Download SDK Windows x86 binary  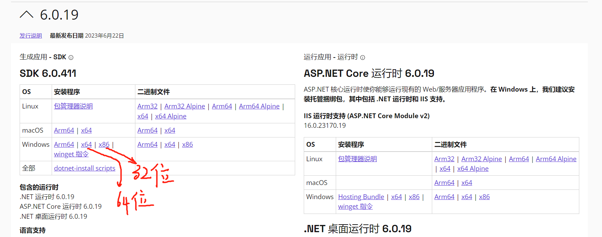187,144
